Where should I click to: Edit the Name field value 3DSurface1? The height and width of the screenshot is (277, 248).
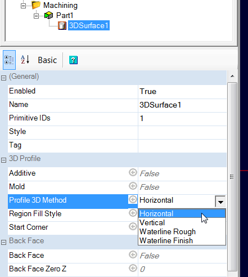(x=182, y=105)
